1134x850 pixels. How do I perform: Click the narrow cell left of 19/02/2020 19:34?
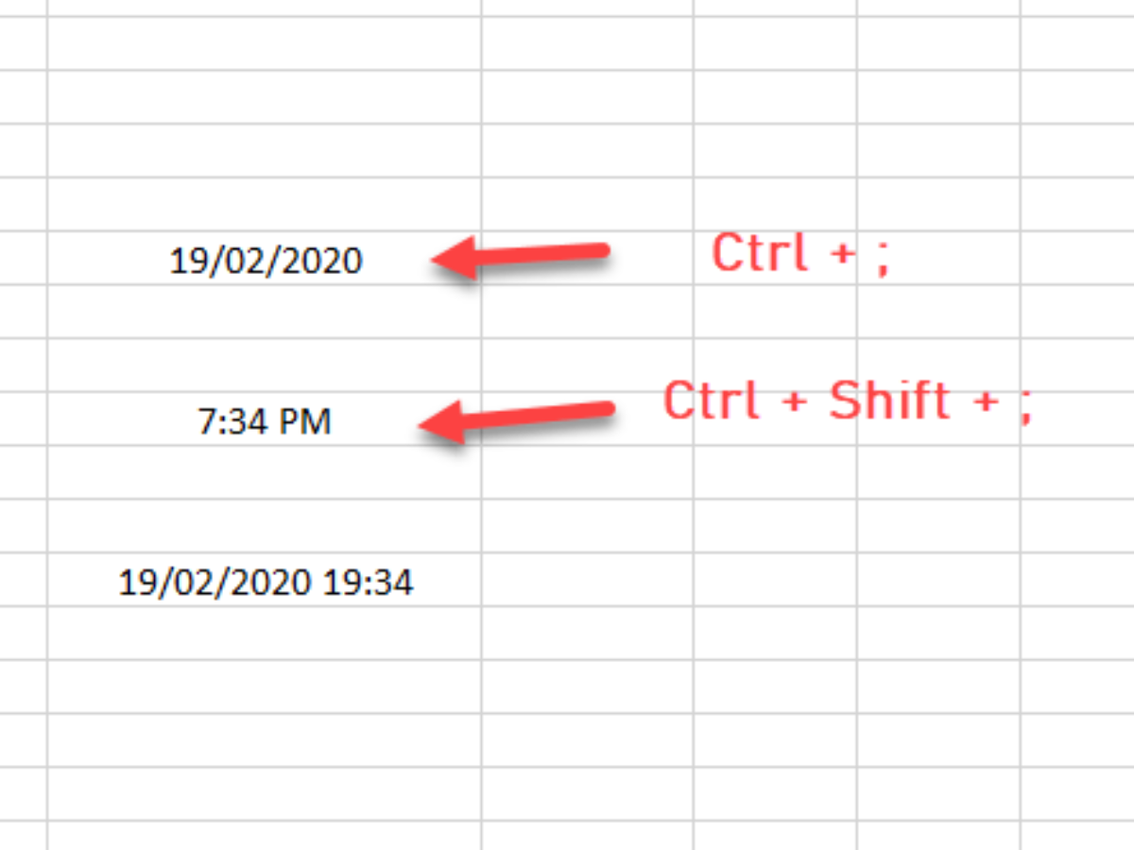pos(23,579)
